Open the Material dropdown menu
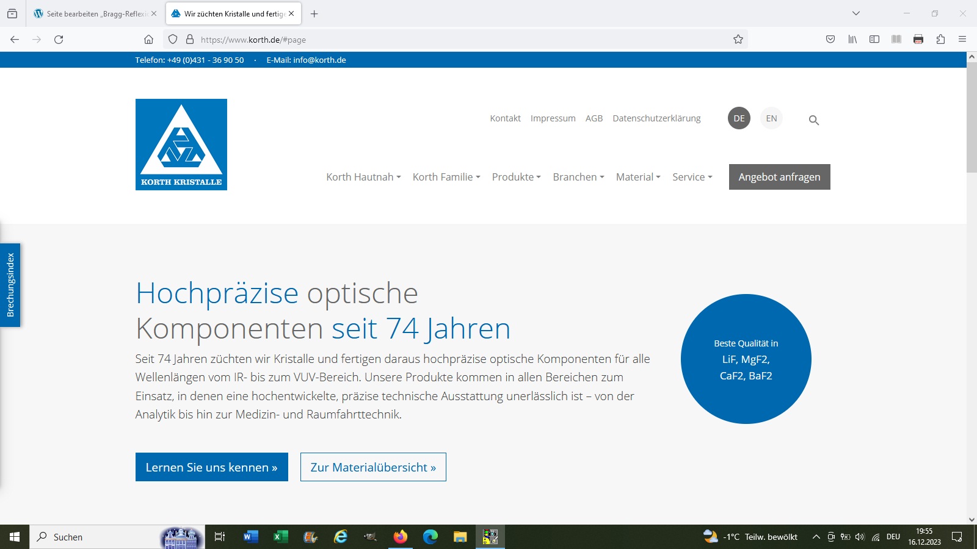 (637, 177)
